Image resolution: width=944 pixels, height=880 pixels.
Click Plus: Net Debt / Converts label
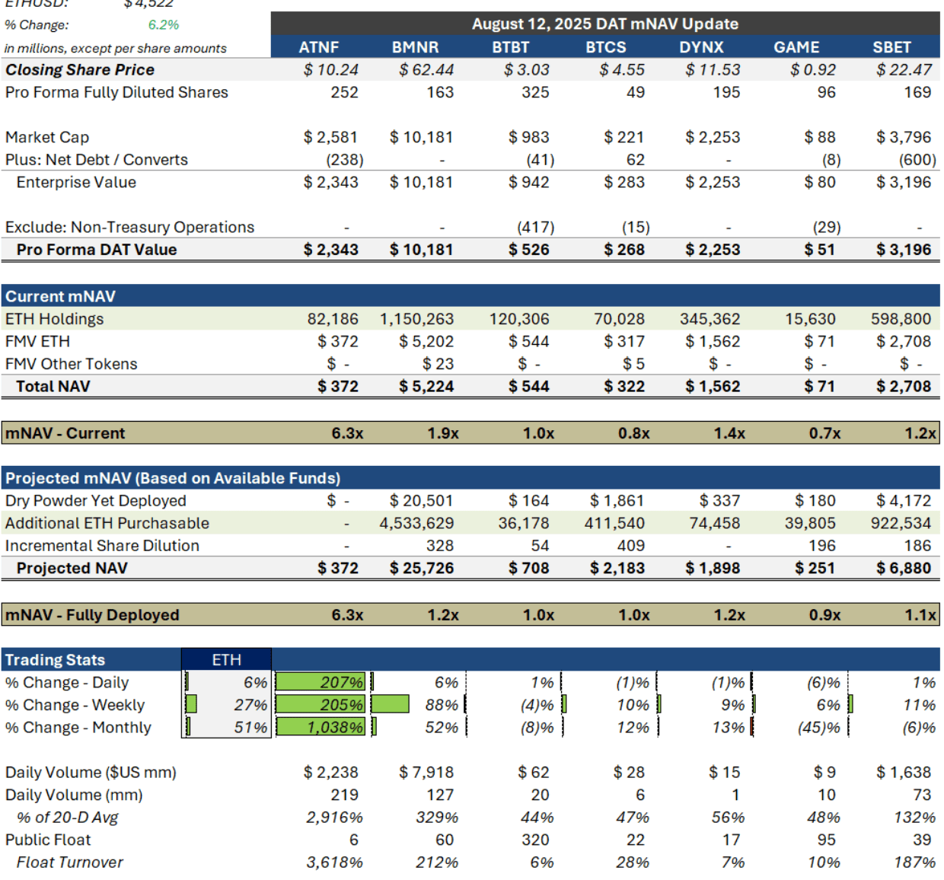[96, 160]
